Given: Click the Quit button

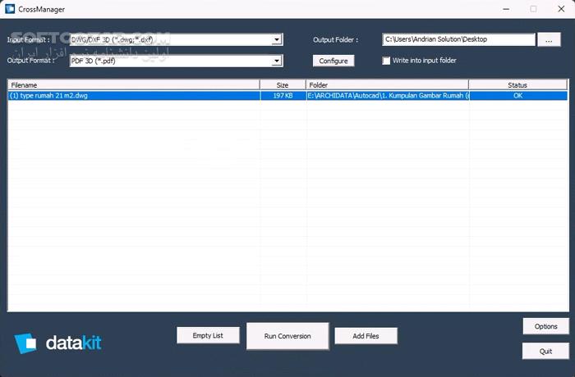Looking at the screenshot, I should click(x=545, y=351).
